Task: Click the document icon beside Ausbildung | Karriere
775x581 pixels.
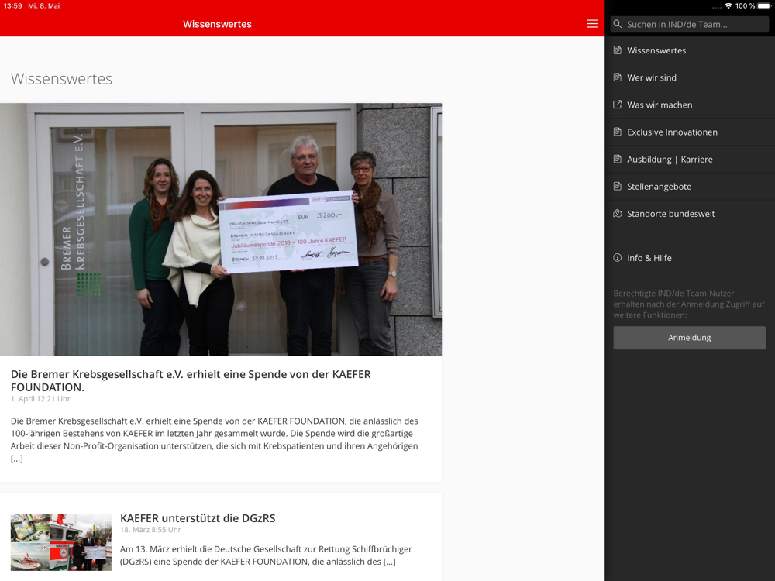Action: coord(618,159)
